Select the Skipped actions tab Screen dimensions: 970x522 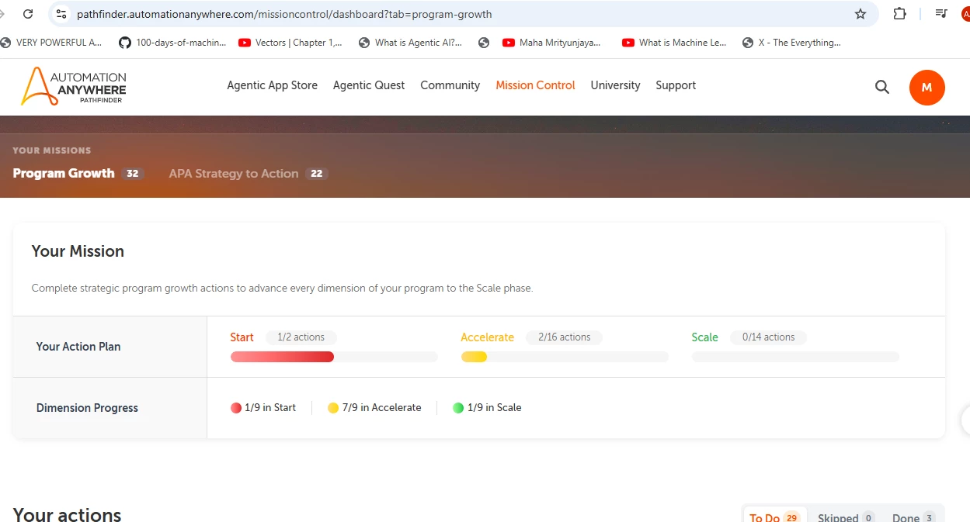point(846,517)
